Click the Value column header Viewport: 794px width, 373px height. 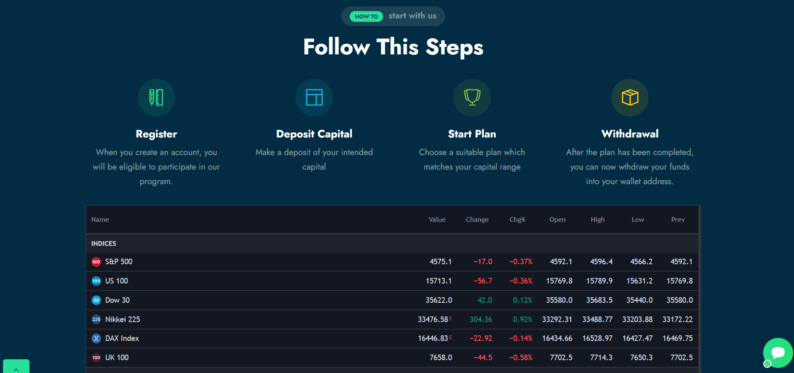coord(437,220)
